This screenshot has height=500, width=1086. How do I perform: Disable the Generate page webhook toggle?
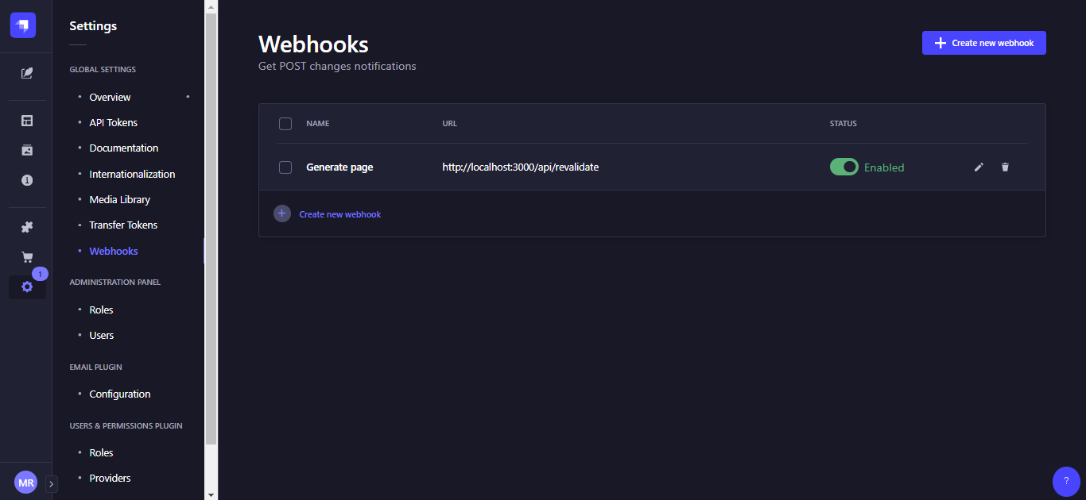(x=844, y=167)
